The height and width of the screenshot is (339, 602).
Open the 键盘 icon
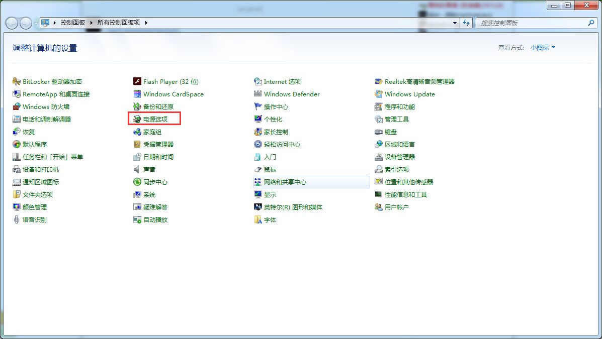pyautogui.click(x=379, y=132)
